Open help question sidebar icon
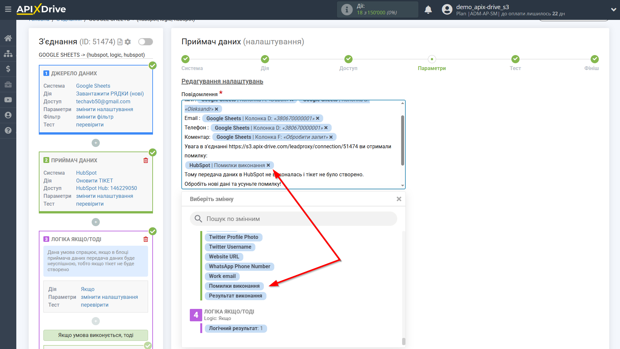This screenshot has width=620, height=349. (8, 130)
